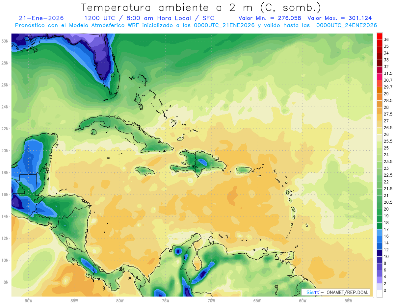Viewport: 395px width, 305px height.
Task: Click the legend value 27.5
Action: click(388, 114)
